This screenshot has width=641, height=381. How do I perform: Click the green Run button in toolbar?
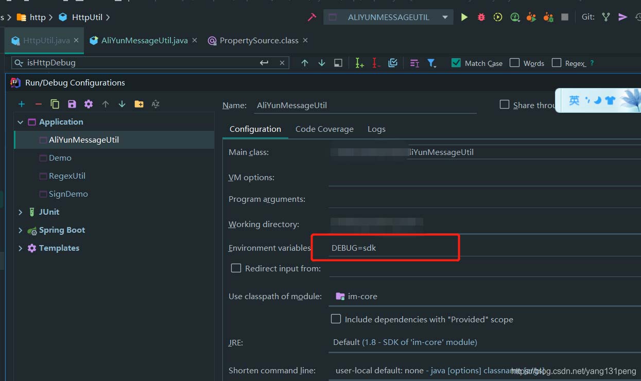pos(464,17)
